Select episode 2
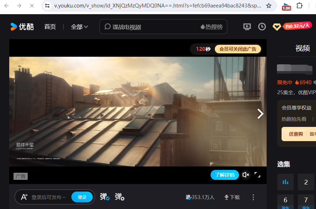 tap(306, 182)
